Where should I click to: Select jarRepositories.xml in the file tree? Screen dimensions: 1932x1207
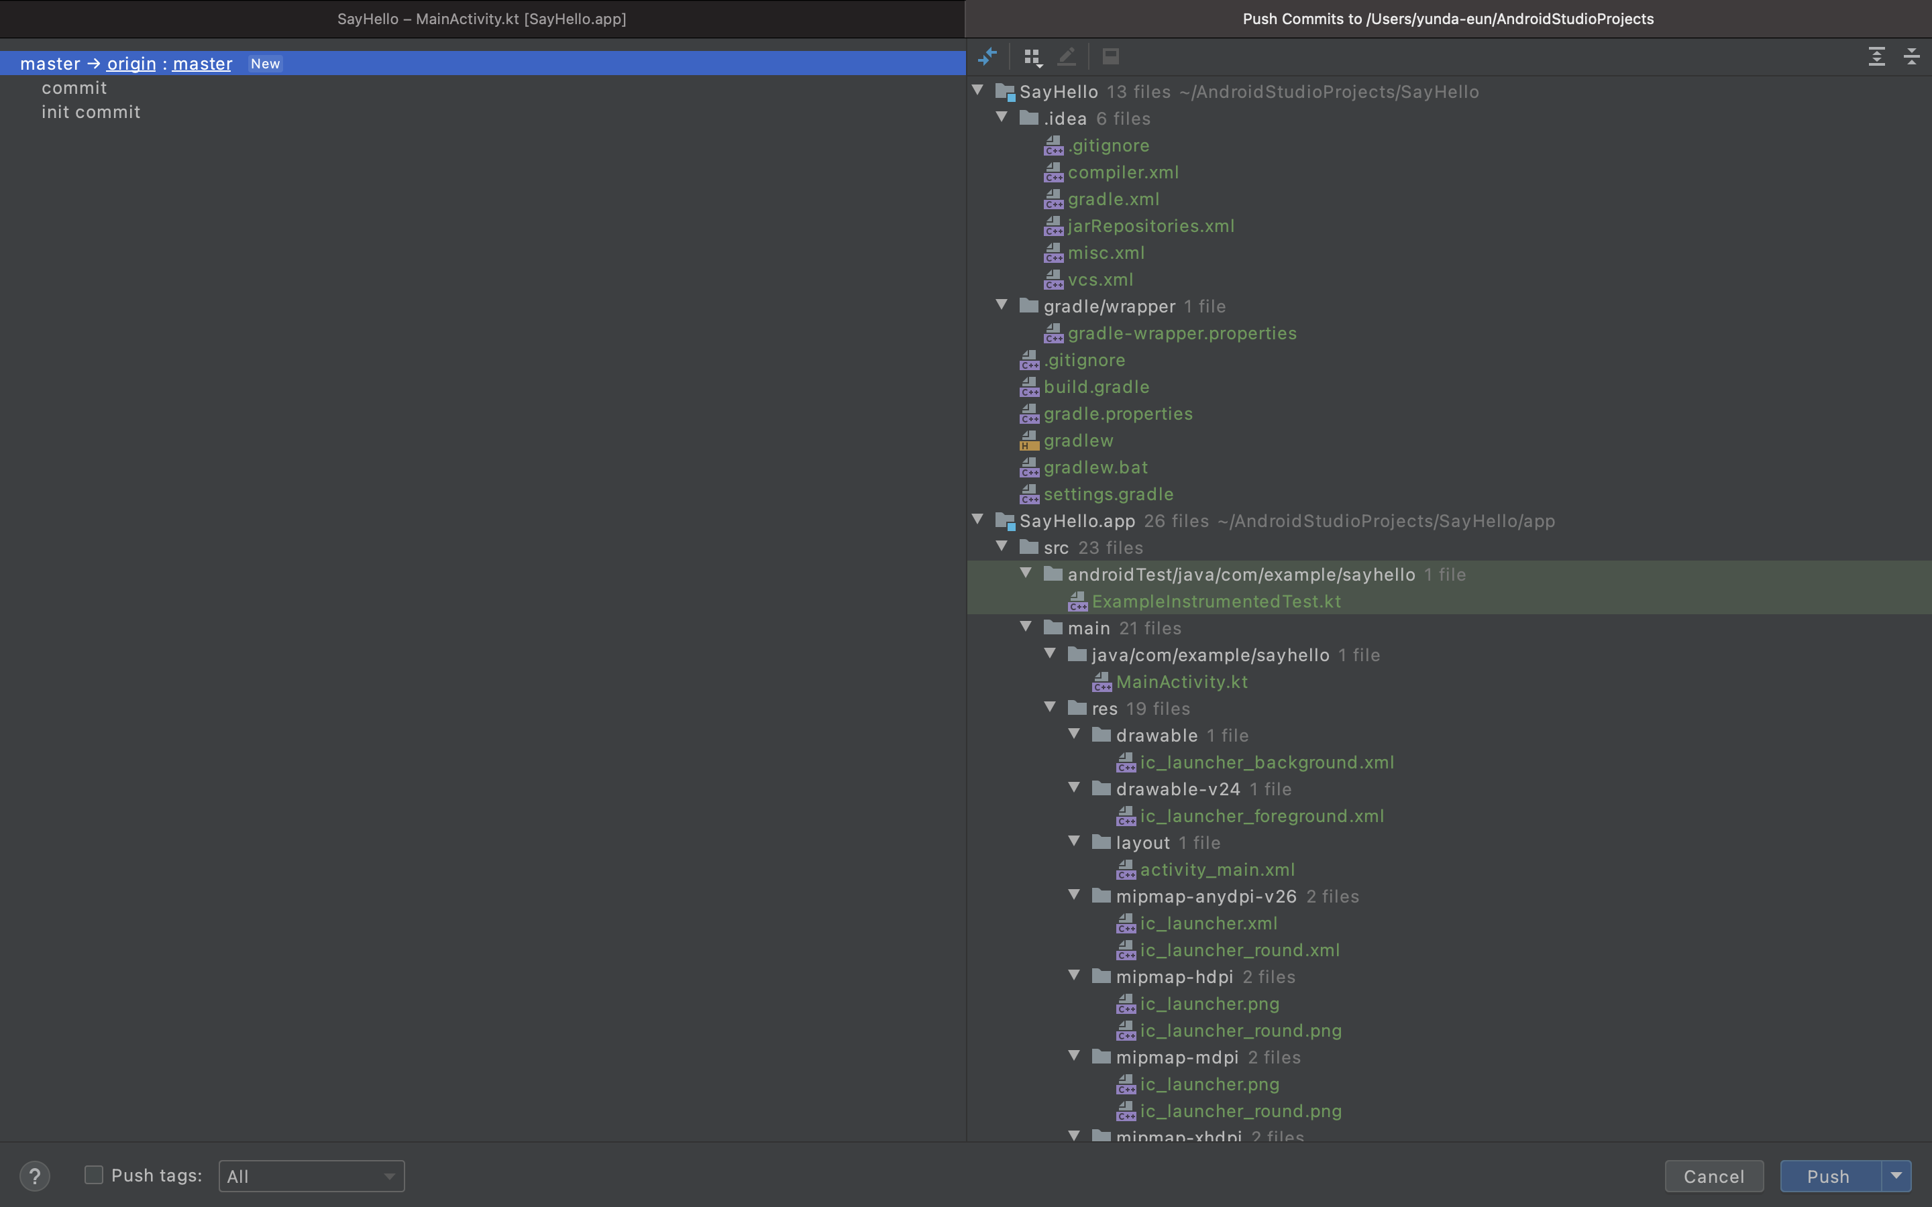pos(1151,226)
